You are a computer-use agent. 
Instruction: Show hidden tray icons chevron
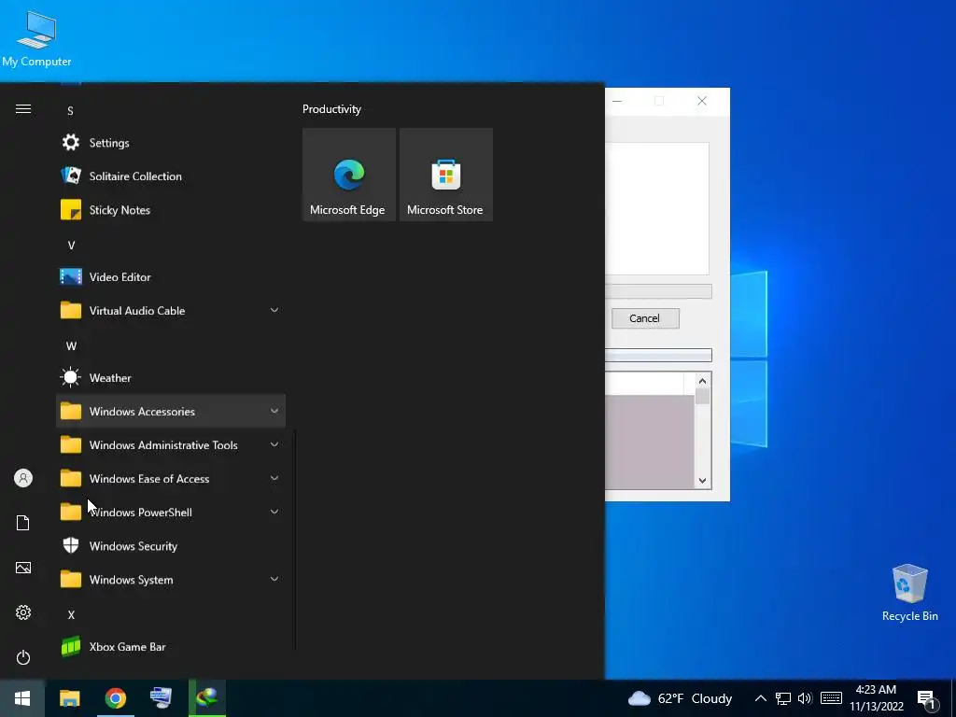(x=760, y=698)
